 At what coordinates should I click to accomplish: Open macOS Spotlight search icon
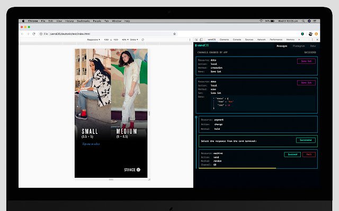pos(303,21)
